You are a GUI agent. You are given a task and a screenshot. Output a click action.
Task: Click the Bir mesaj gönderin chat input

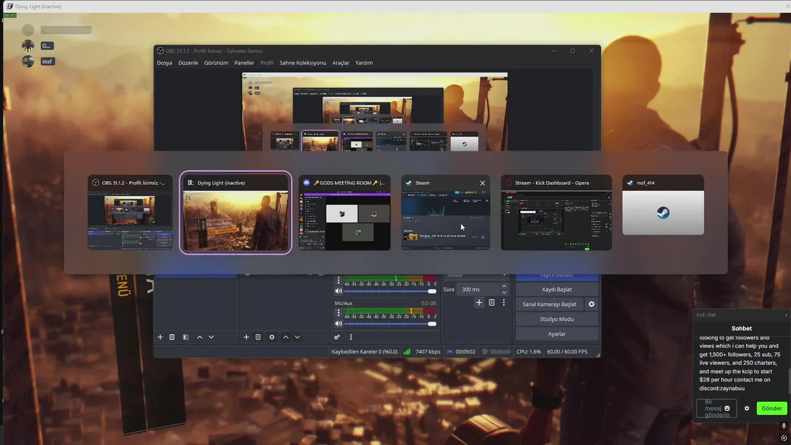[716, 409]
